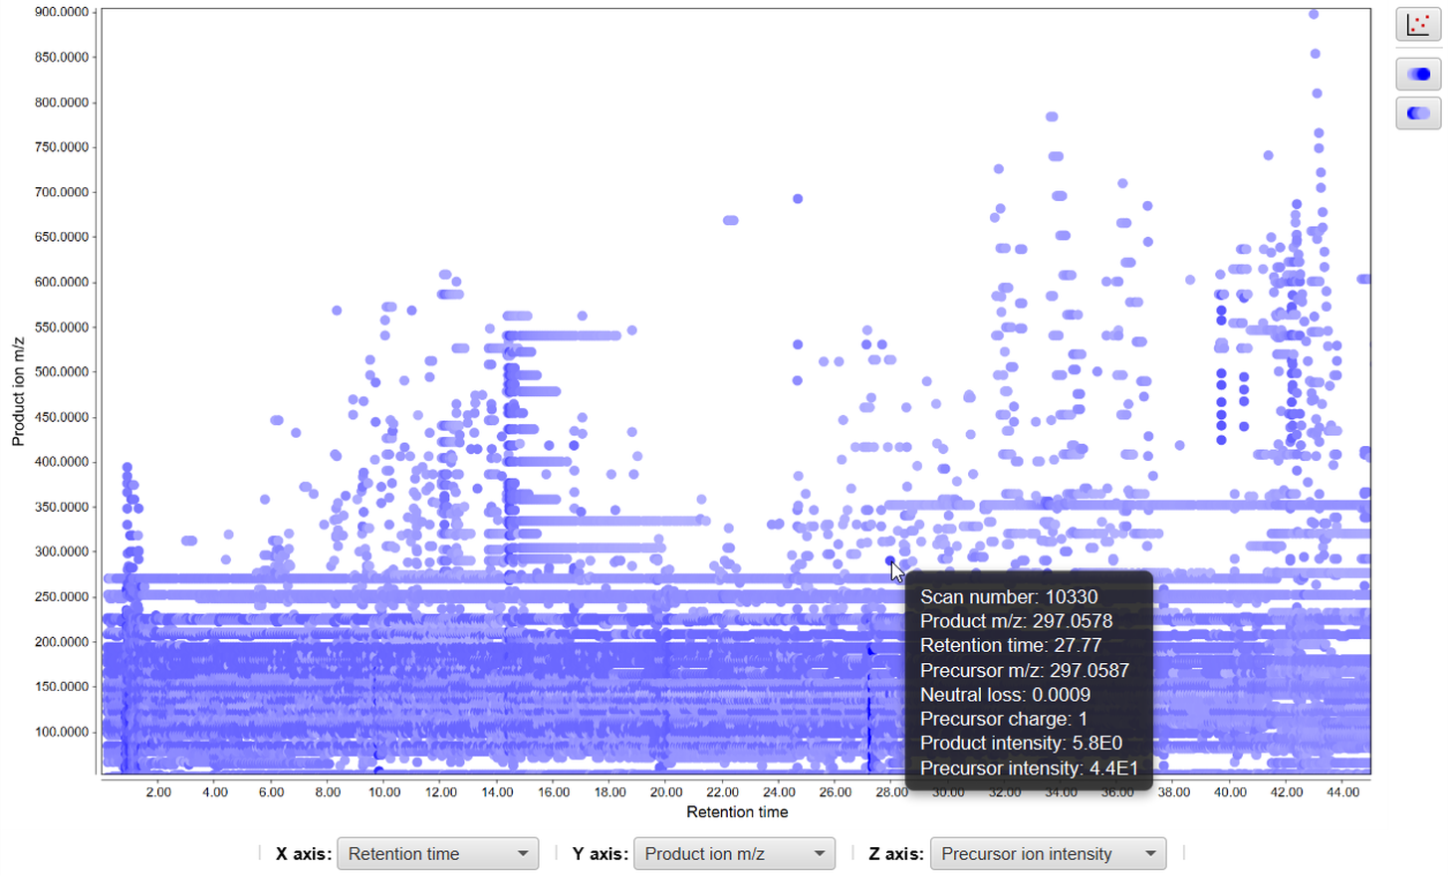Click the isolated data point near 690 m/z at 24.7 min
The height and width of the screenshot is (877, 1449).
pos(798,199)
